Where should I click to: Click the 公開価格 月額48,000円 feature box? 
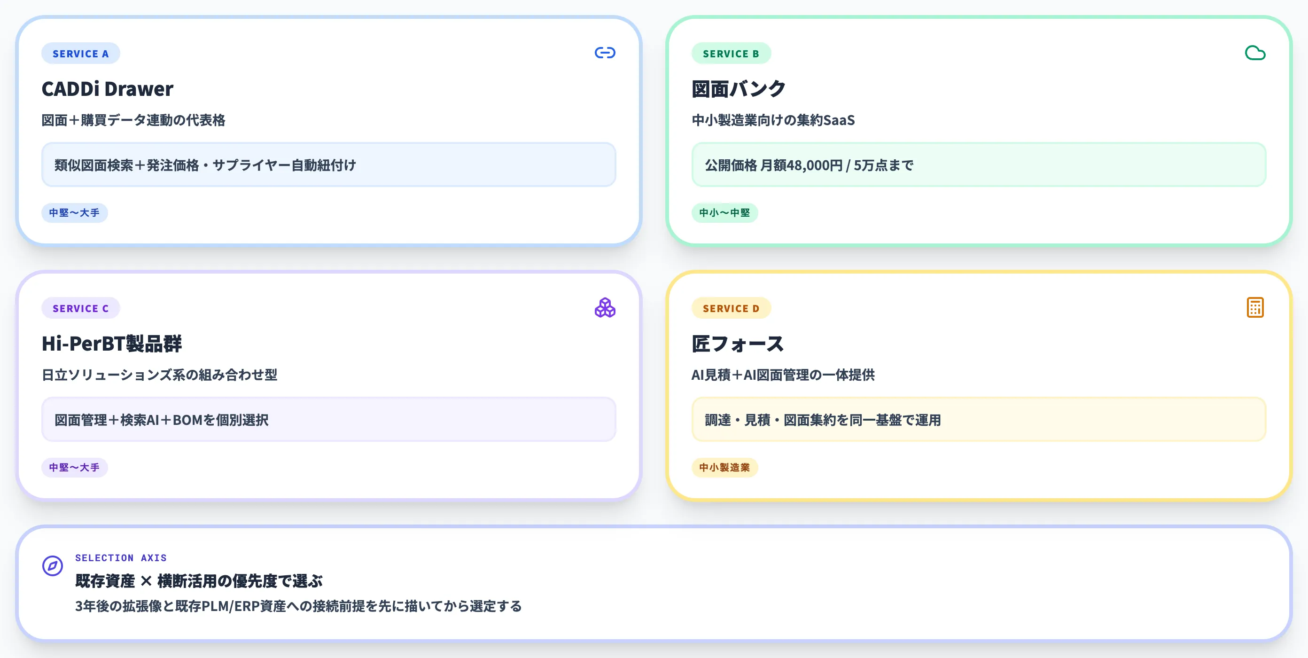pyautogui.click(x=979, y=164)
